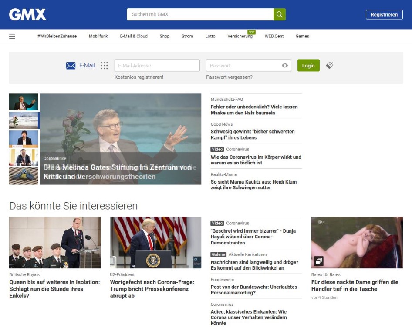Focus the E-Mail-Adresse input field

pos(157,66)
